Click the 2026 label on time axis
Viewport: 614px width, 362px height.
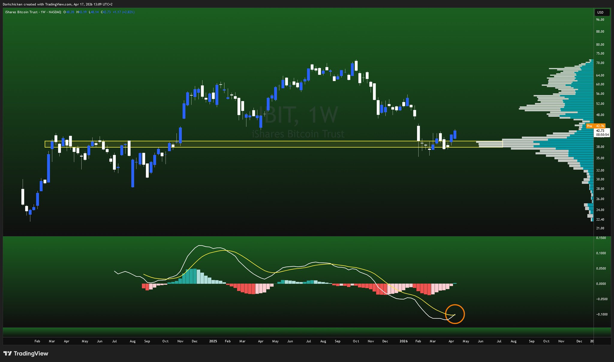[404, 341]
